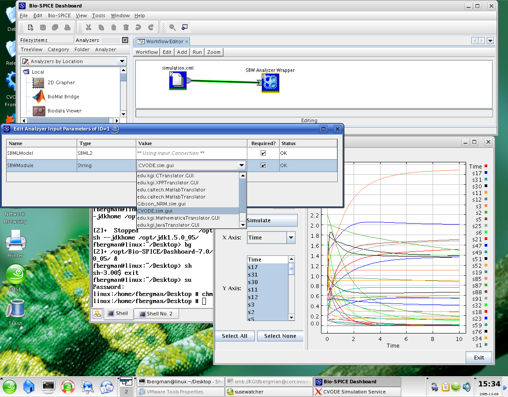
Task: Open the Window menu
Action: (120, 15)
